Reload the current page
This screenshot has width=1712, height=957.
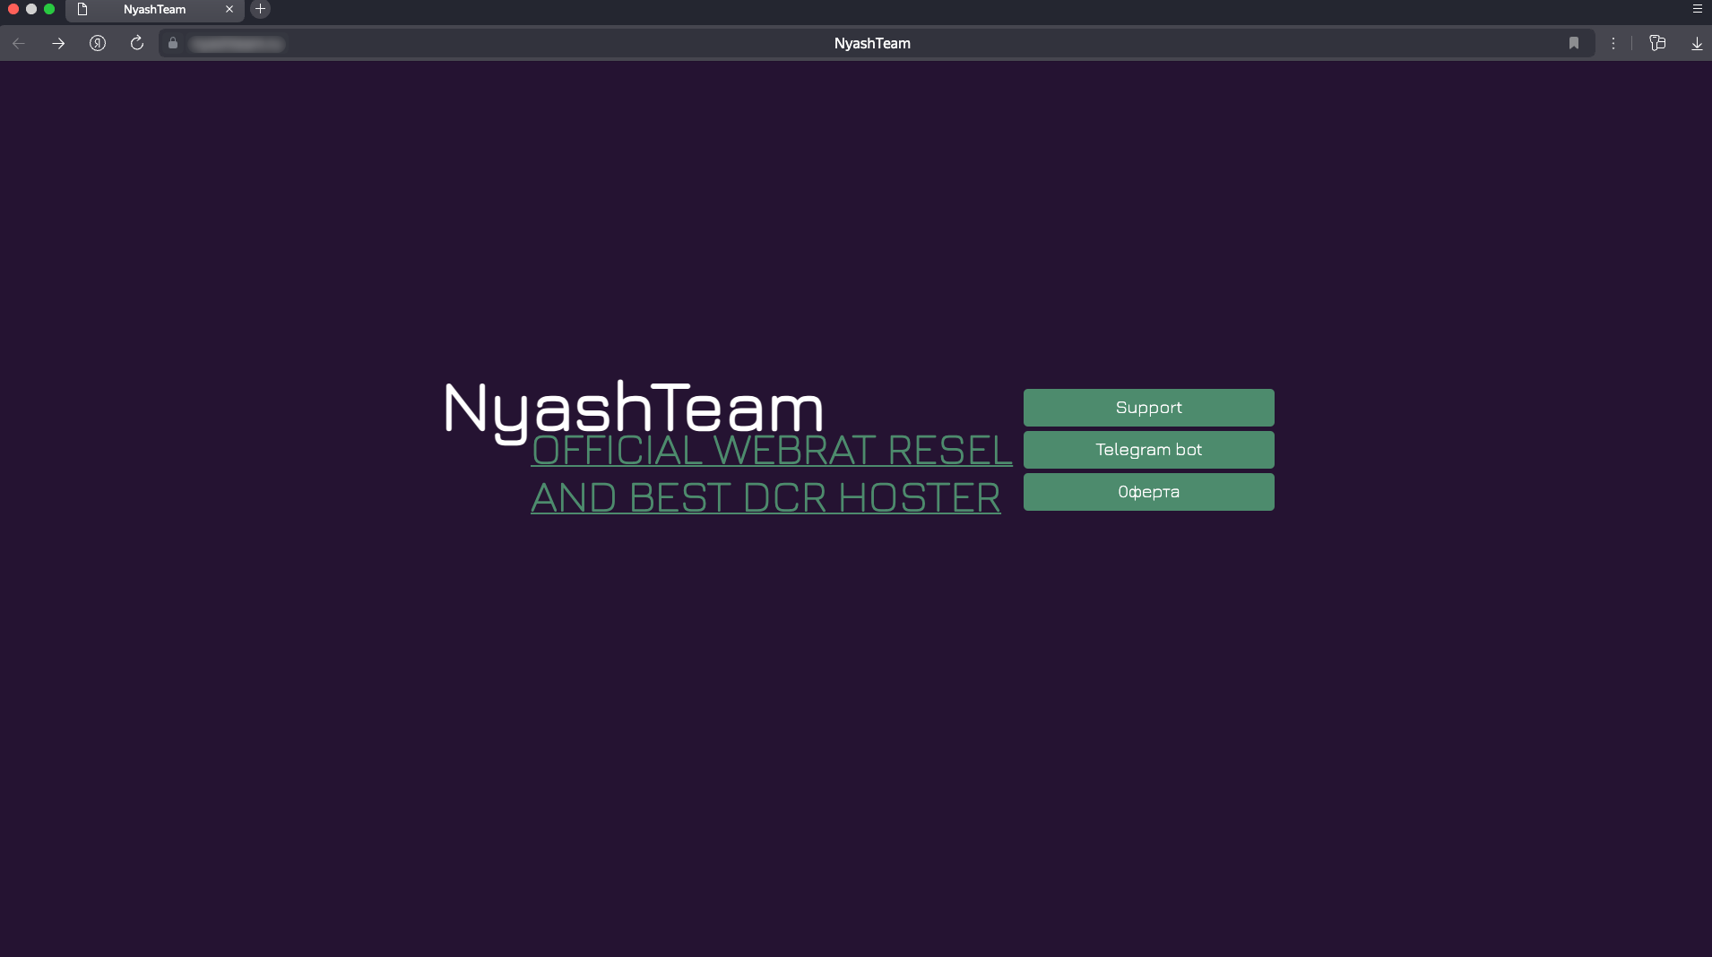pyautogui.click(x=137, y=43)
